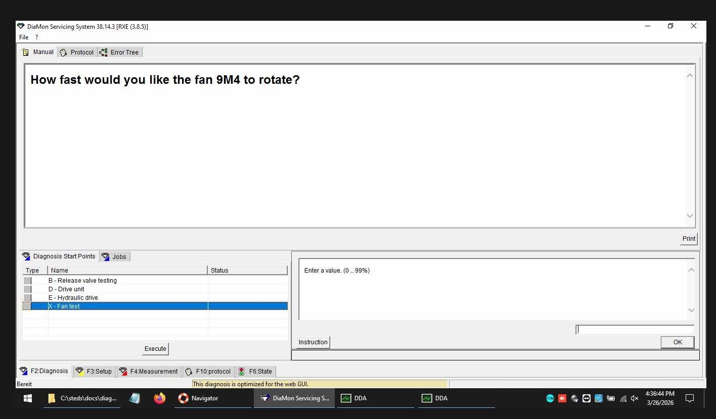This screenshot has height=419, width=716.
Task: Launch Firefox from the taskbar
Action: [160, 398]
